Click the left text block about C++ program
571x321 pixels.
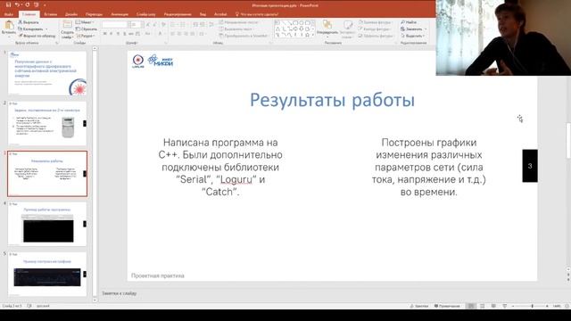click(220, 167)
